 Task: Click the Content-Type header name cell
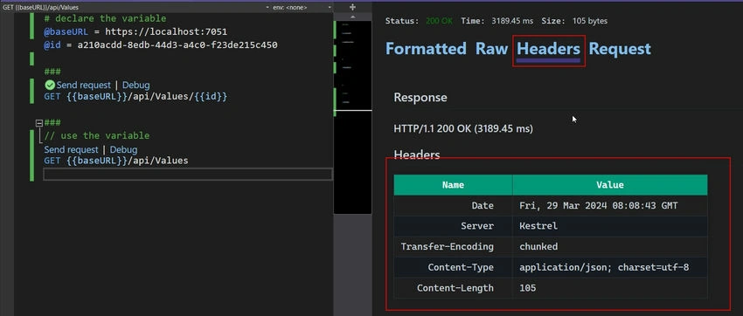point(453,267)
